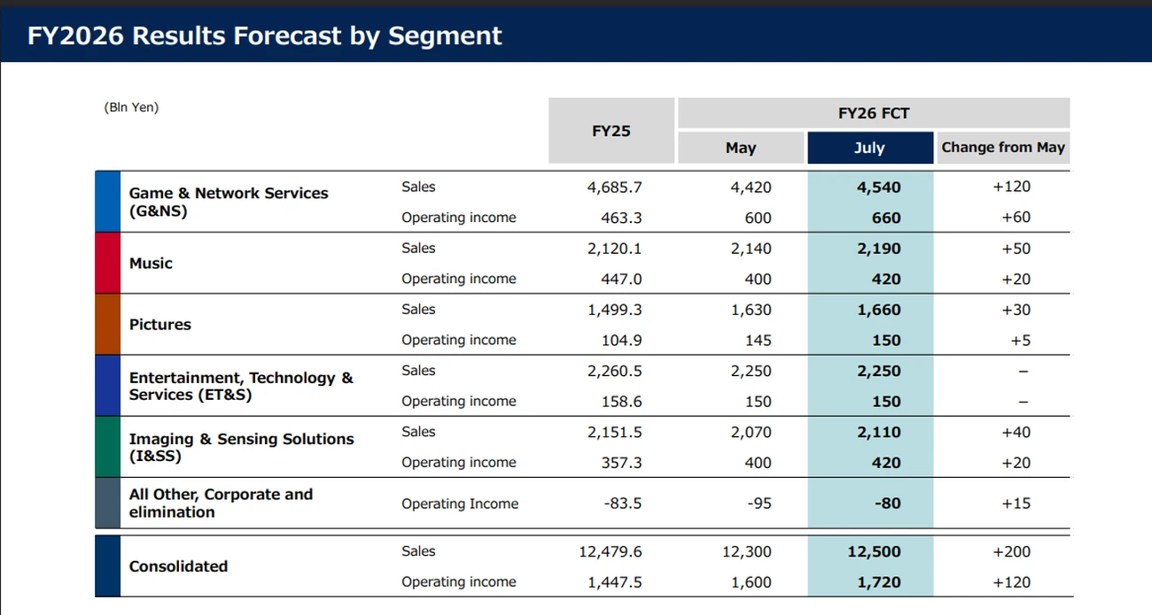Click ET&S FY25 sales value 2,260.5

[x=614, y=371]
